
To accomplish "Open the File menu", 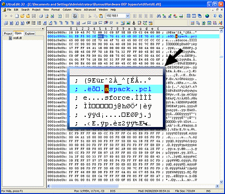I will click(x=9, y=10).
